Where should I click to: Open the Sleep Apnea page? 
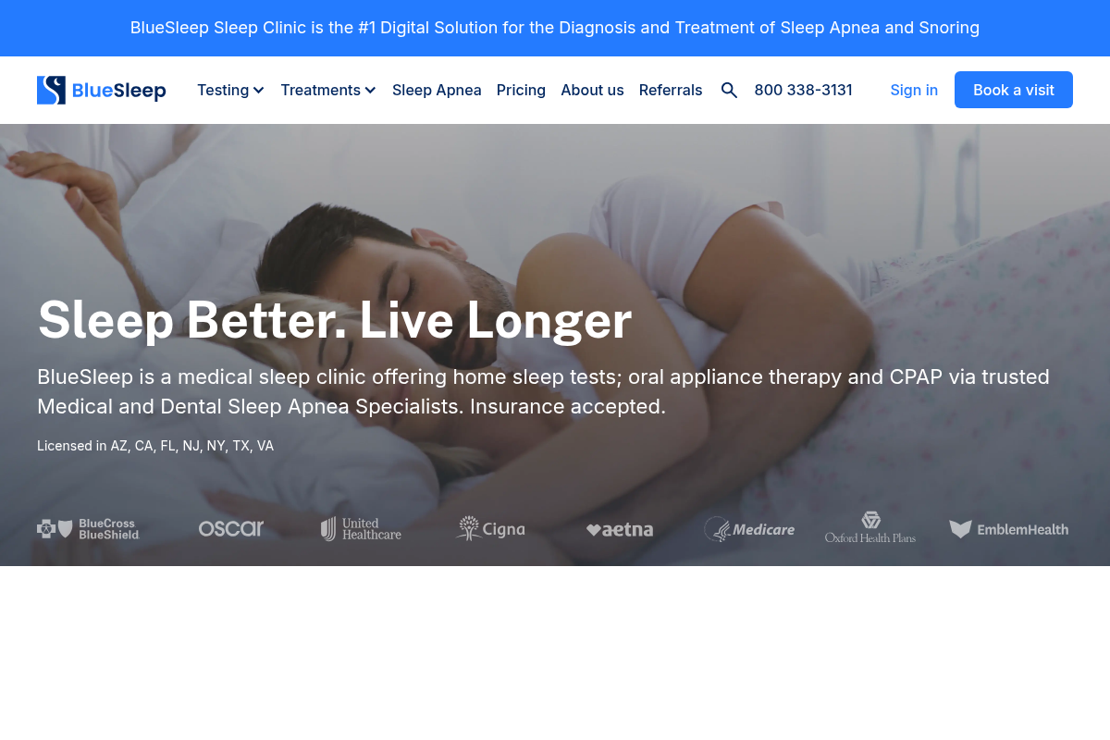tap(437, 90)
